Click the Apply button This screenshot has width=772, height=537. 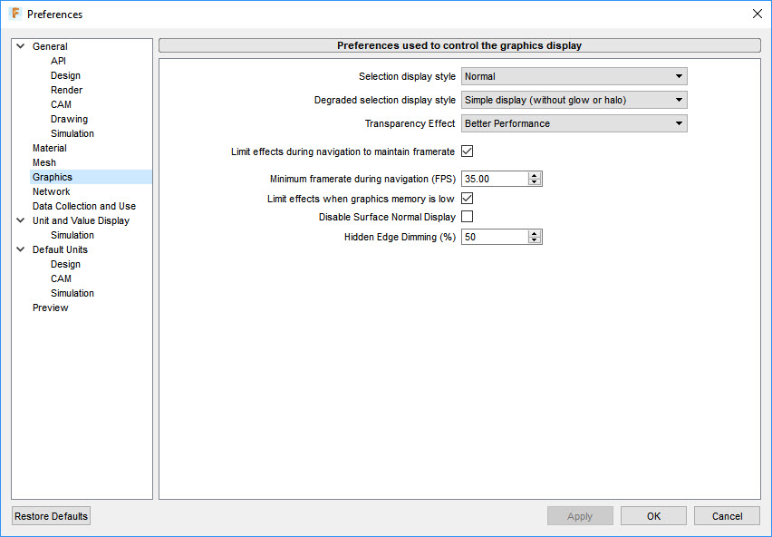[580, 516]
